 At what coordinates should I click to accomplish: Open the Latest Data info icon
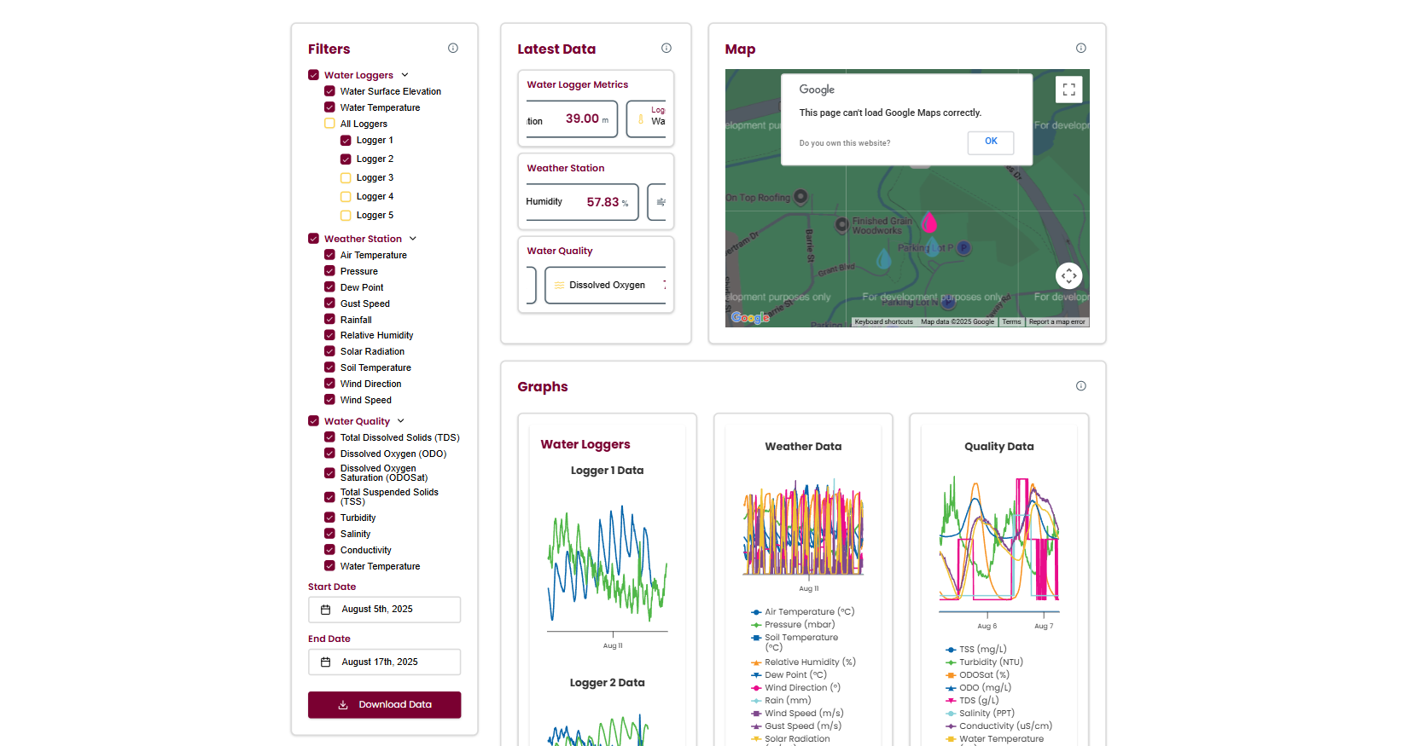coord(666,49)
